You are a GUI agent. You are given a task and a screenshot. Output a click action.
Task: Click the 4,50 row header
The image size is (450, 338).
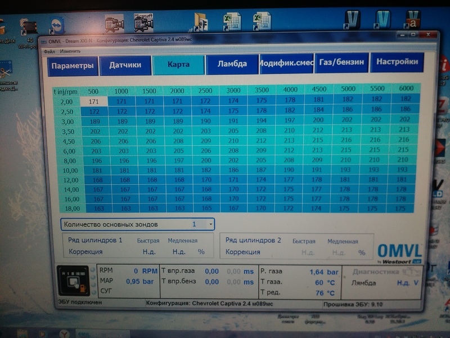(68, 141)
